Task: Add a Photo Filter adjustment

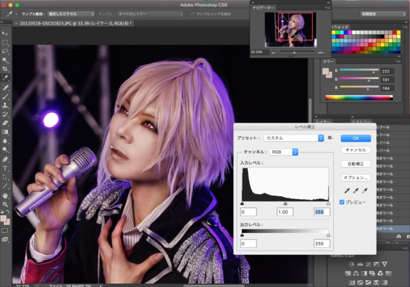Action: 372,274
